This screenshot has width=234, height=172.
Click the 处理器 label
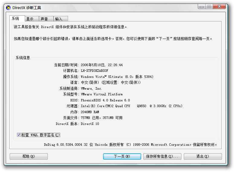pos(73,106)
